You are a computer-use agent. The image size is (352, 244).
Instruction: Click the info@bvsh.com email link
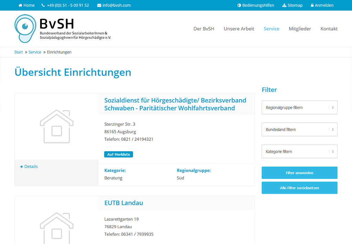[x=117, y=5]
